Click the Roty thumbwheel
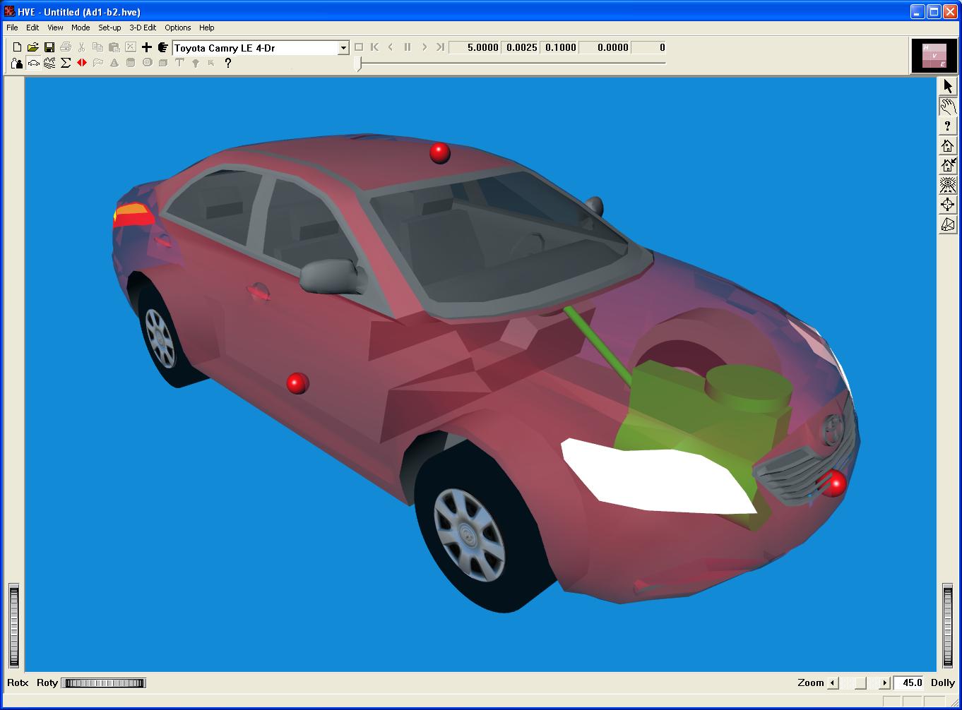 (103, 683)
